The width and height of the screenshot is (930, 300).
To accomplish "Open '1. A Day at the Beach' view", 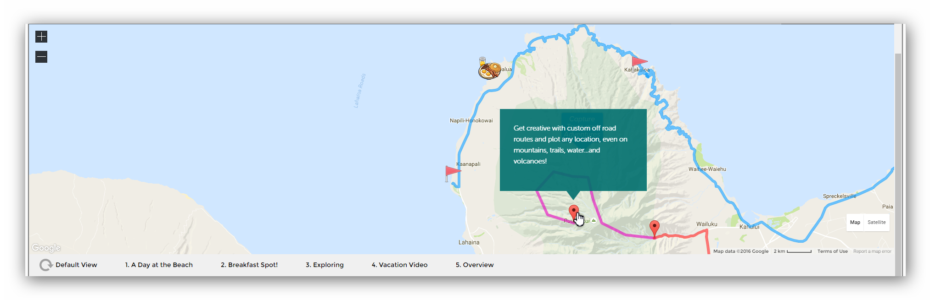I will click(x=159, y=265).
